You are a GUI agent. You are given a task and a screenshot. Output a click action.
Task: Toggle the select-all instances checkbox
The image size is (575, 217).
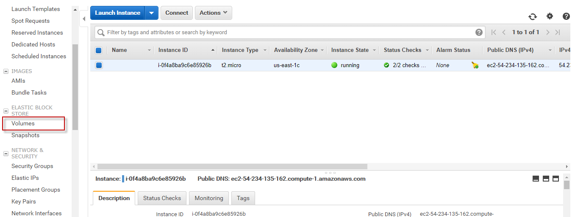click(x=99, y=50)
